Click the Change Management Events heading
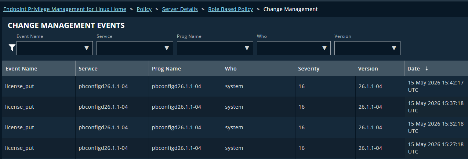Image resolution: width=468 pixels, height=159 pixels. click(66, 25)
